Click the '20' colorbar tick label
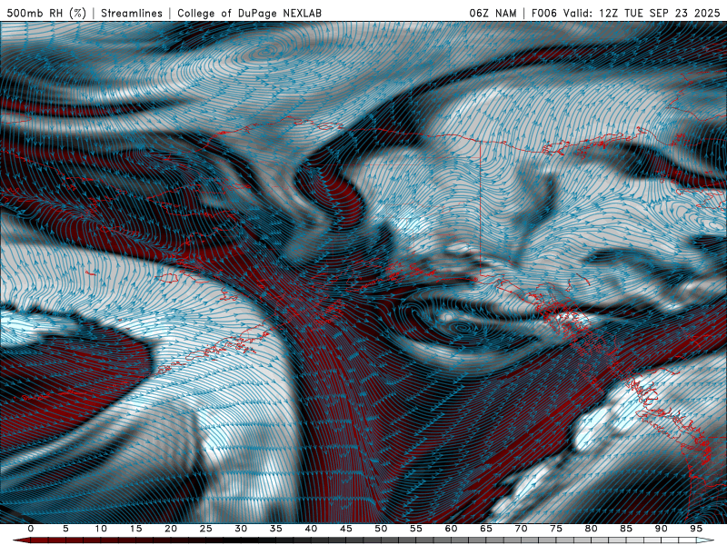727x545 pixels. click(171, 529)
